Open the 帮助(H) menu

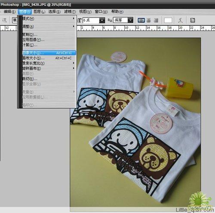117,12
